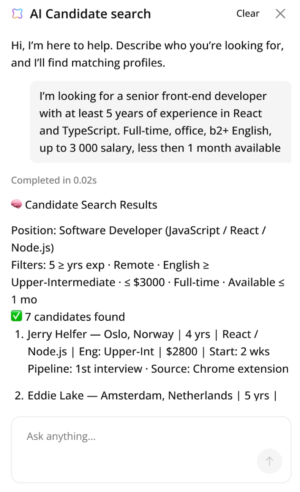Click the greeting message 'Hi, I'm here to help'
Viewport: 300px width, 492px height.
point(147,54)
